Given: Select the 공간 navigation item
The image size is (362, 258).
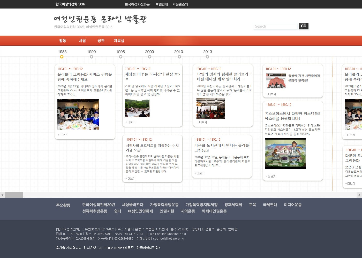Looking at the screenshot, I should 101,41.
